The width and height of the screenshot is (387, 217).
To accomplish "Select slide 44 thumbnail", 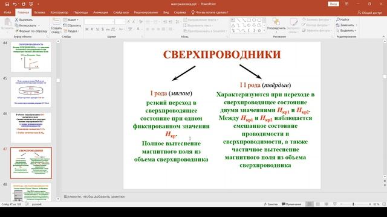I will (31, 57).
